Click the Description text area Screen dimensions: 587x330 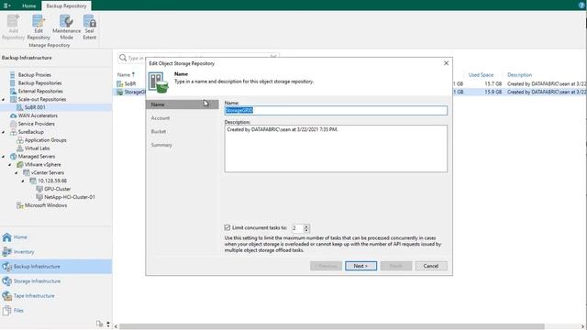(x=336, y=148)
